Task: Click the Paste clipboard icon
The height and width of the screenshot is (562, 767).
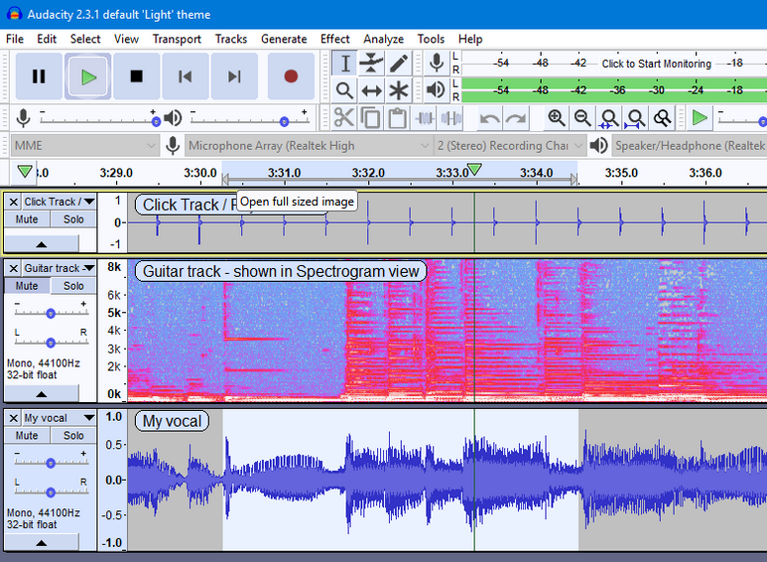Action: 397,118
